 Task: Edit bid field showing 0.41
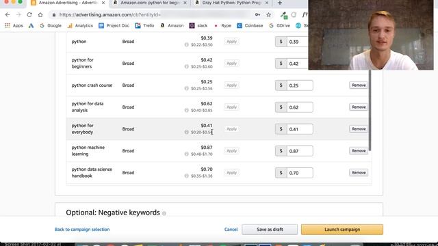pyautogui.click(x=300, y=129)
